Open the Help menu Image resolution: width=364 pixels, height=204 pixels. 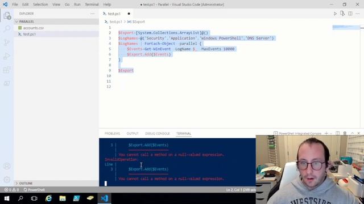coord(107,5)
